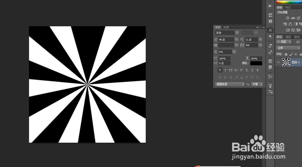
Task: Open the 11 点 leading dropdown
Action: pos(260,39)
